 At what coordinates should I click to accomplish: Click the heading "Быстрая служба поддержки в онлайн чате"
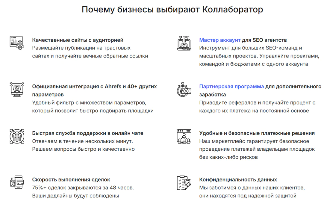[87, 133]
